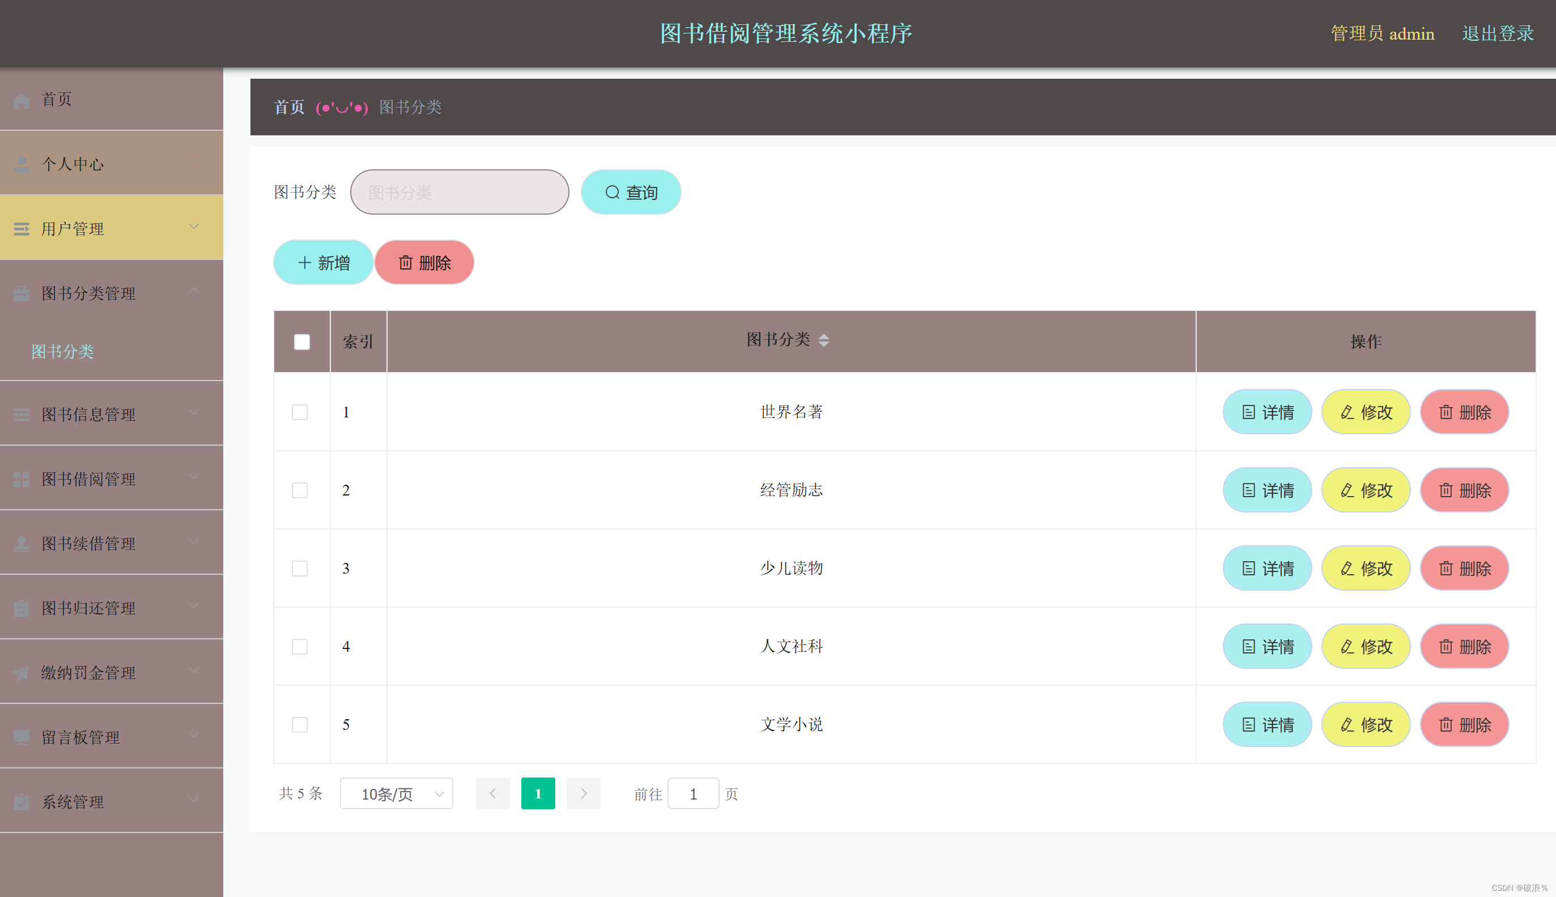Click the list icon beside 用户管理
Image resolution: width=1556 pixels, height=897 pixels.
(22, 229)
